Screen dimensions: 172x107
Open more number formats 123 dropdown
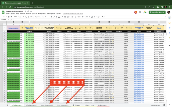(31, 17)
